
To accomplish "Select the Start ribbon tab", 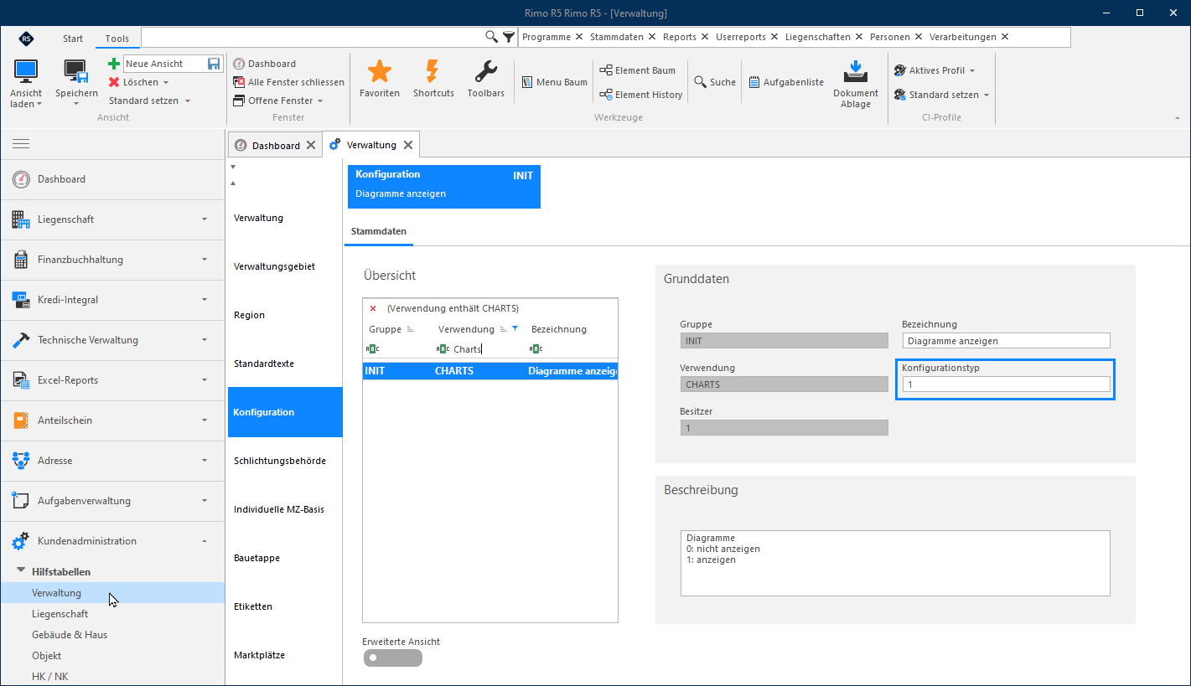I will tap(73, 39).
